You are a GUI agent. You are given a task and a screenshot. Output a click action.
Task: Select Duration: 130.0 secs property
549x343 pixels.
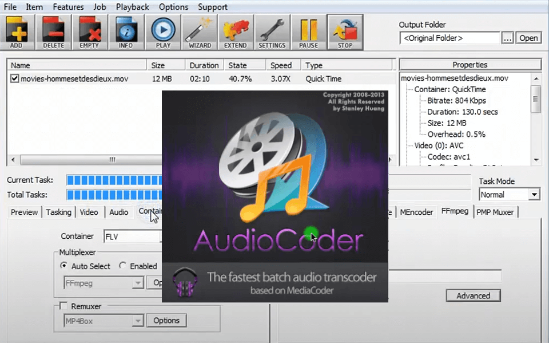pos(463,112)
